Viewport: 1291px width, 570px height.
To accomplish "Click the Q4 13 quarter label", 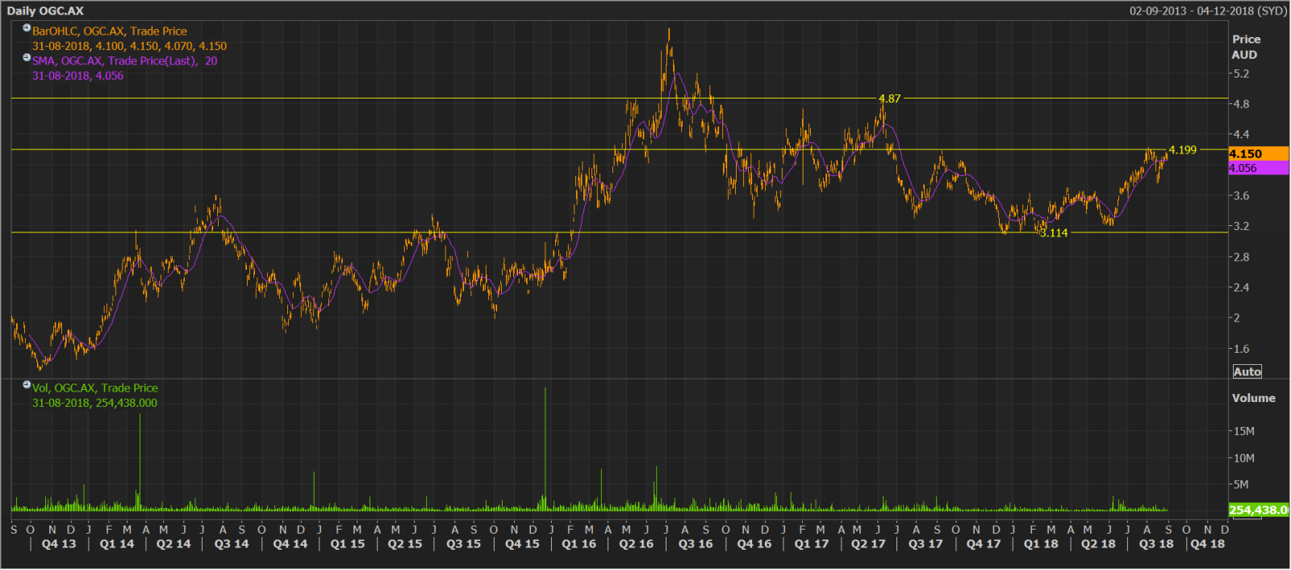I will coord(59,544).
